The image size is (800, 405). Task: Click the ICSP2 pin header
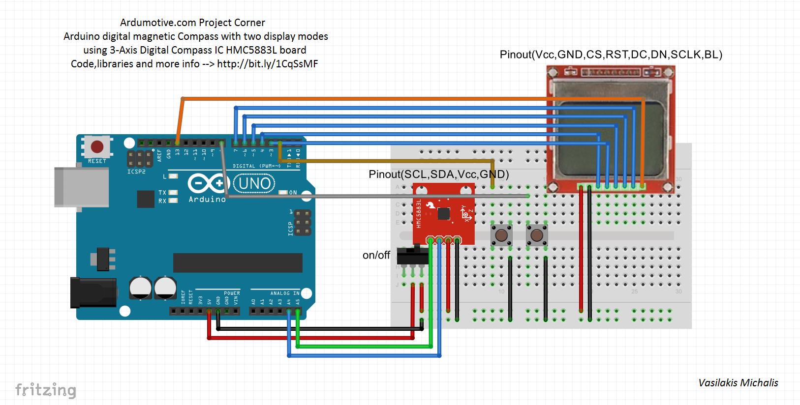coord(140,159)
